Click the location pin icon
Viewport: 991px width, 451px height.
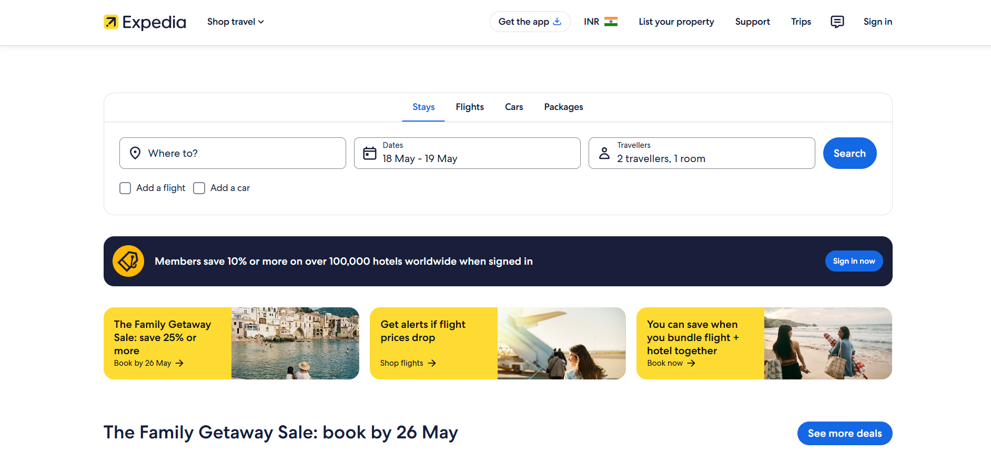135,153
